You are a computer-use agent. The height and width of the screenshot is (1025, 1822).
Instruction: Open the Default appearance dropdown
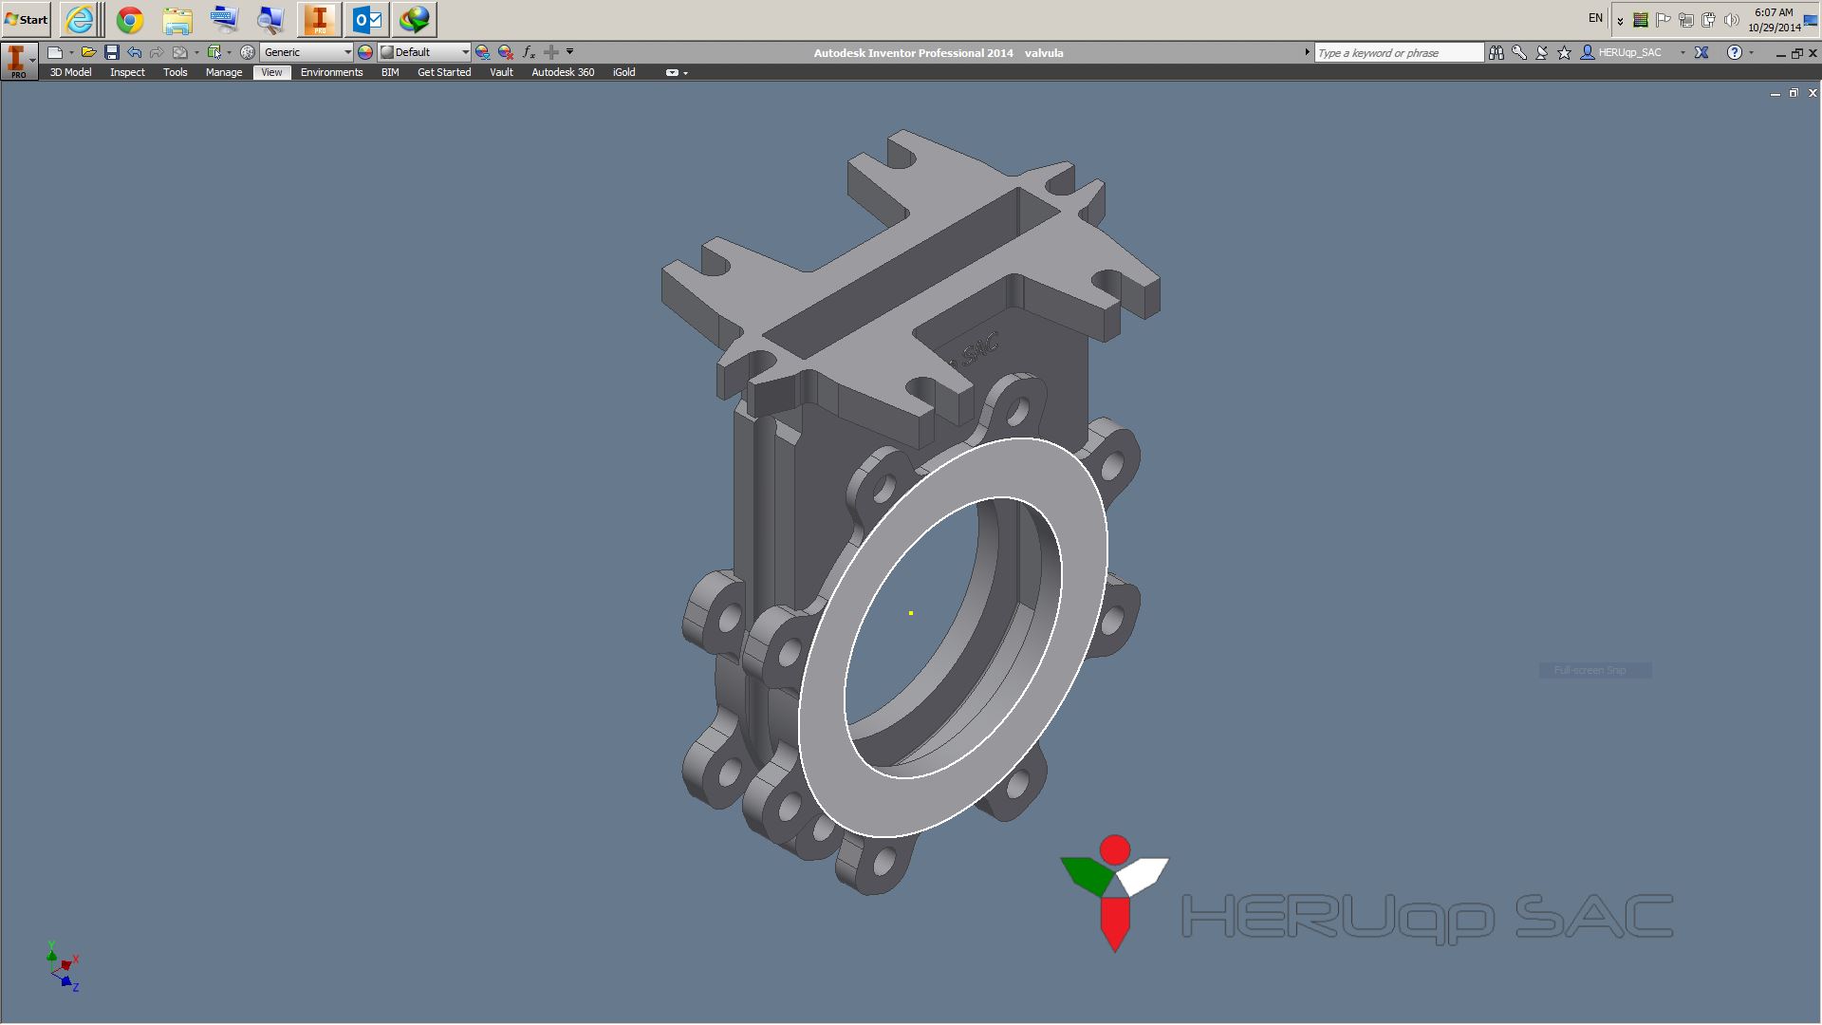[465, 52]
